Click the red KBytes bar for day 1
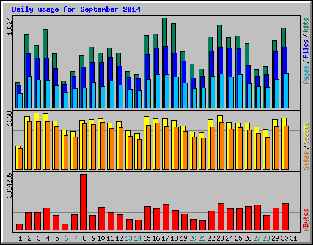The width and height of the screenshot is (313, 245). (x=19, y=227)
